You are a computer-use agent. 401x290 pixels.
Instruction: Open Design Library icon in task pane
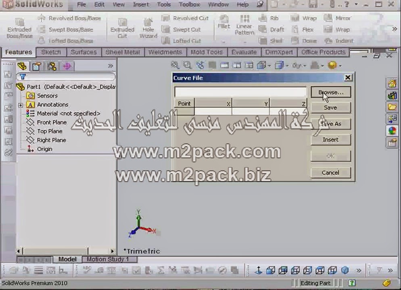[x=392, y=95]
